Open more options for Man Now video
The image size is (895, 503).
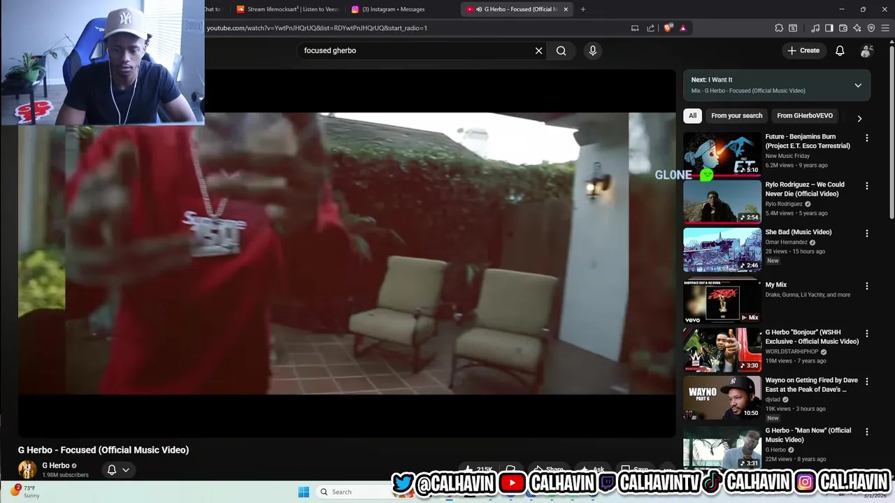tap(867, 432)
